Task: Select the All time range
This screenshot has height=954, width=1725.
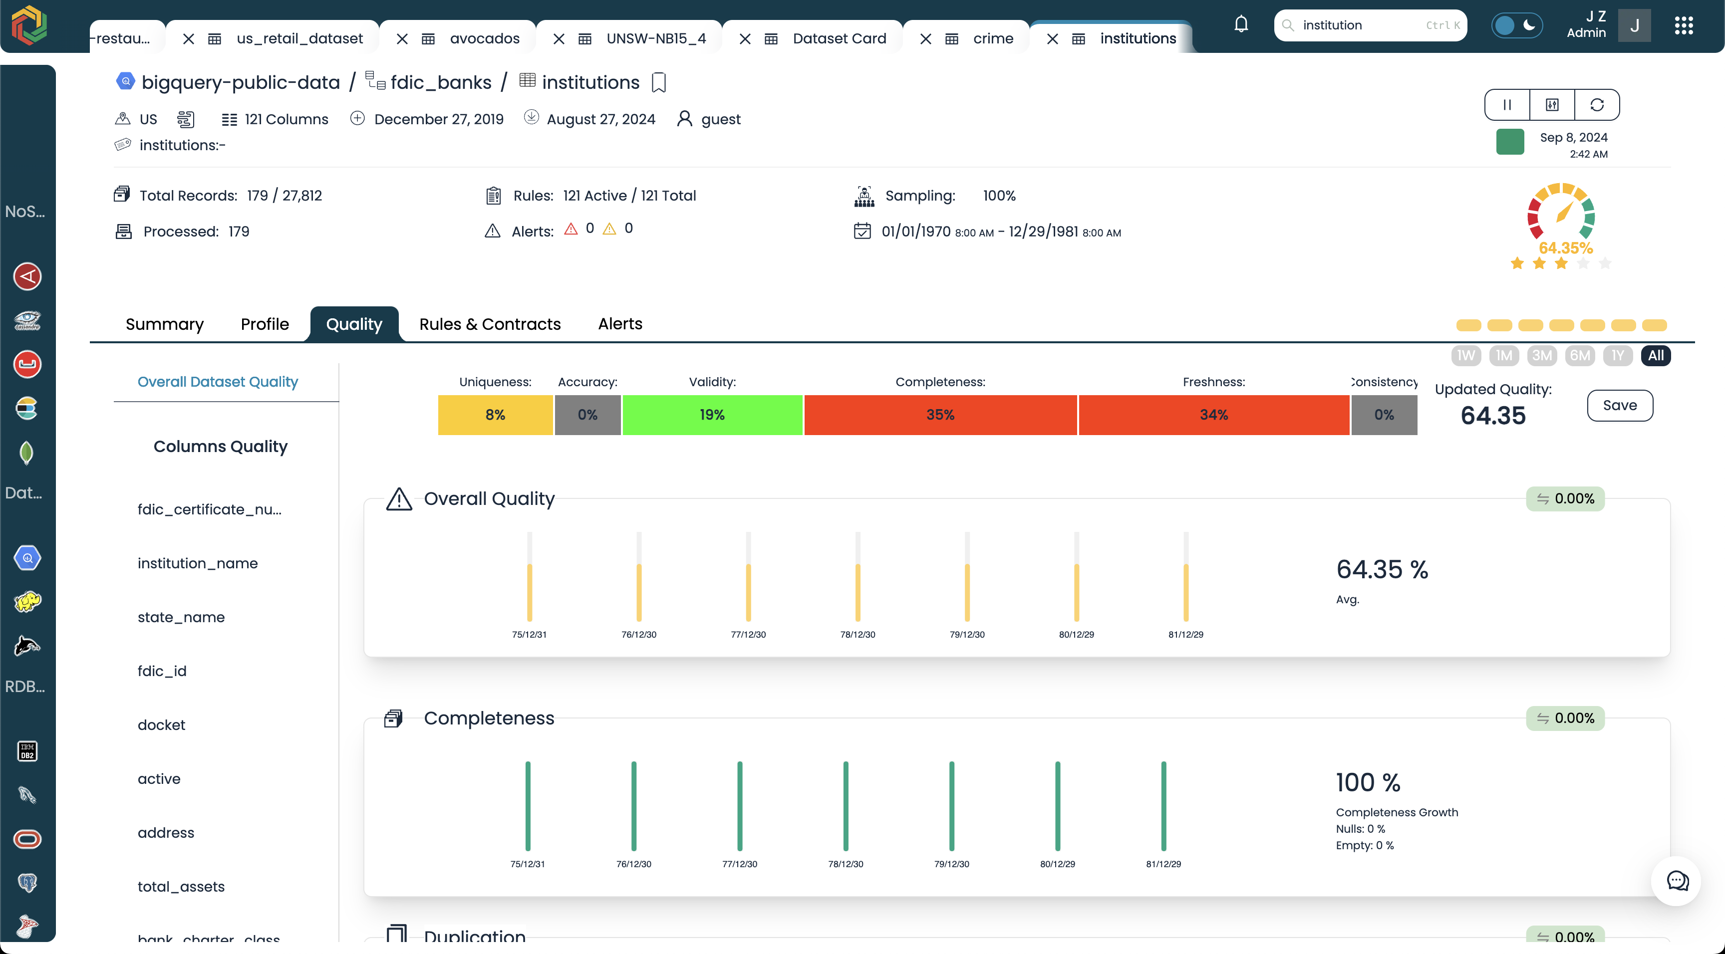Action: [1655, 355]
